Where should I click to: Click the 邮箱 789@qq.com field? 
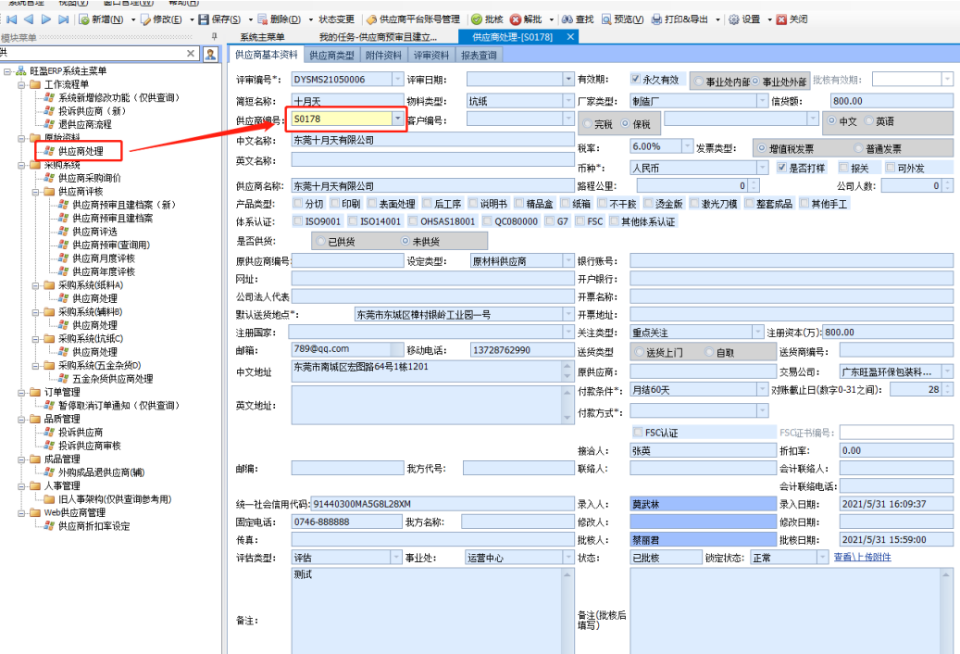347,349
